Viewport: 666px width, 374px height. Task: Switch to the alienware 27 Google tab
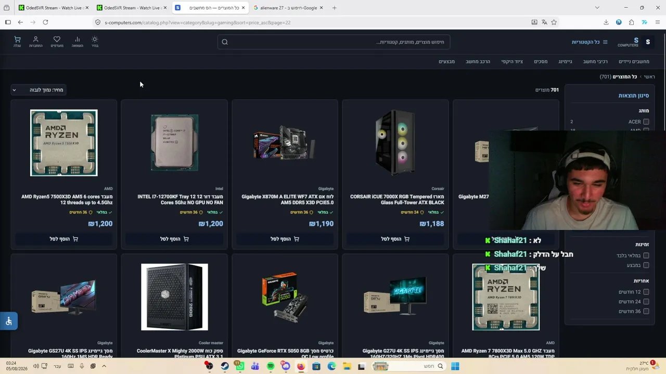(x=288, y=8)
